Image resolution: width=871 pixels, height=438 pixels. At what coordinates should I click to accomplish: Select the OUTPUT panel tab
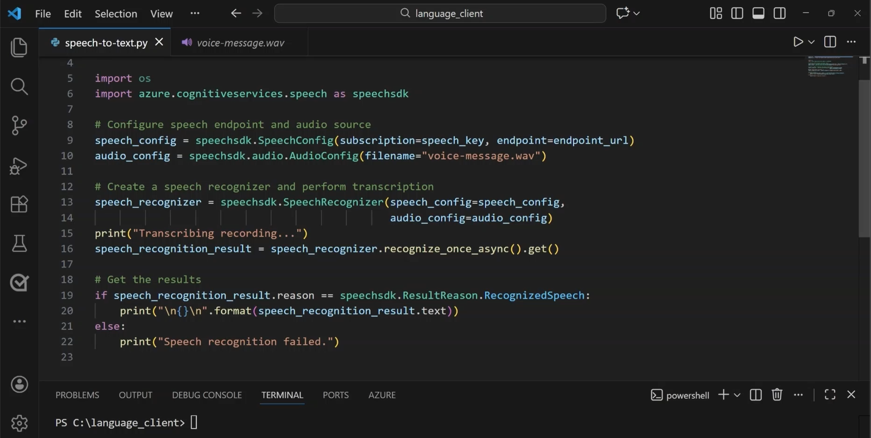[x=136, y=395]
